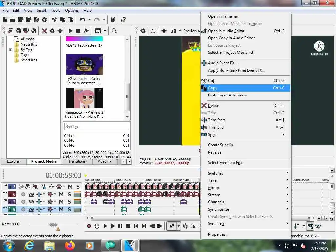The image size is (336, 252).
Task: Mute audio track 7
Action: [x=61, y=202]
